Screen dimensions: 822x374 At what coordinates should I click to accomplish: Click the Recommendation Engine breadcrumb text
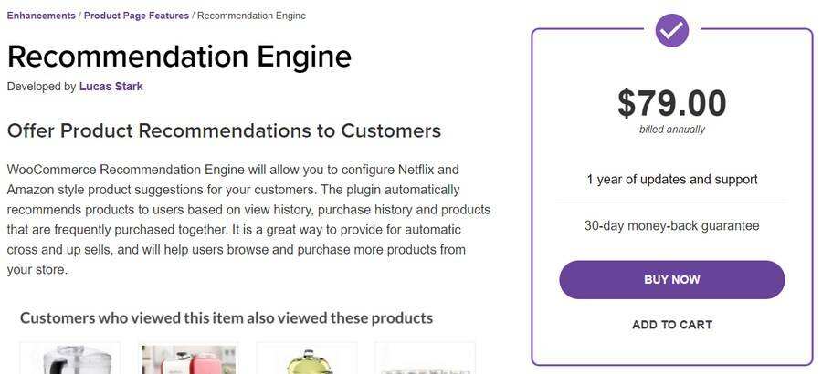tap(251, 16)
